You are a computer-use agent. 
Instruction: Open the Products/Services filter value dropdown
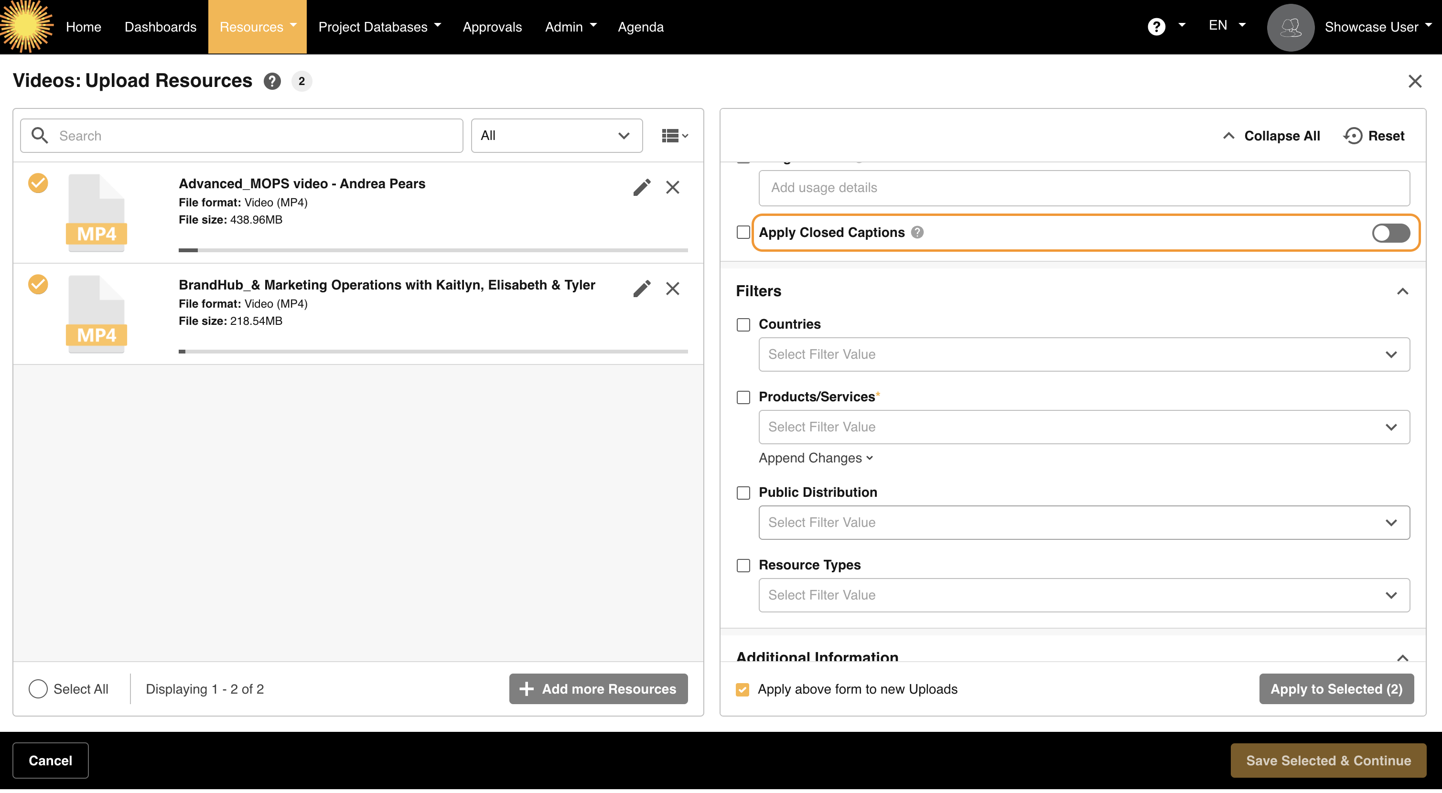(x=1084, y=427)
